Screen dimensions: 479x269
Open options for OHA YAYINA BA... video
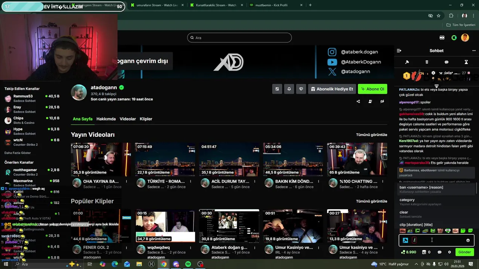(126, 182)
